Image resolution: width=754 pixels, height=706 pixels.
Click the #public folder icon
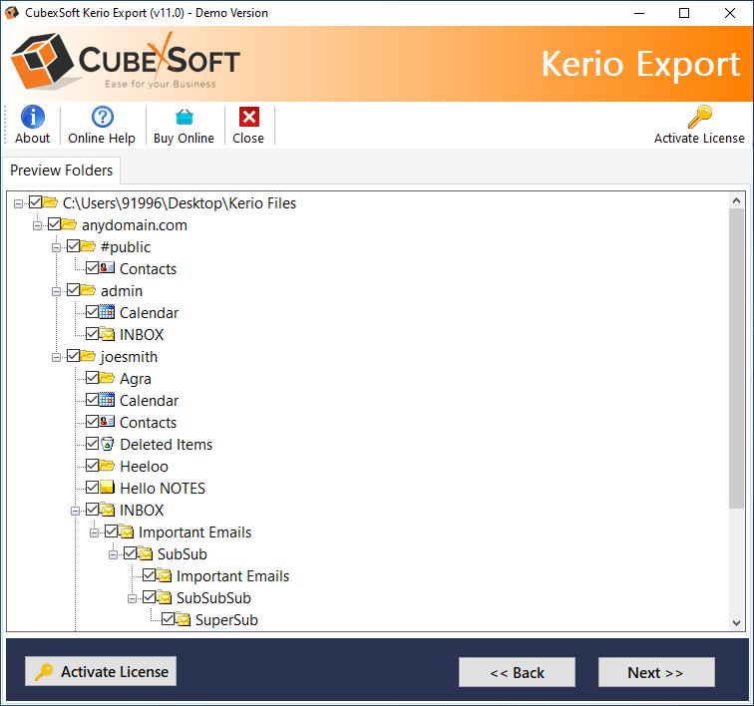(88, 246)
